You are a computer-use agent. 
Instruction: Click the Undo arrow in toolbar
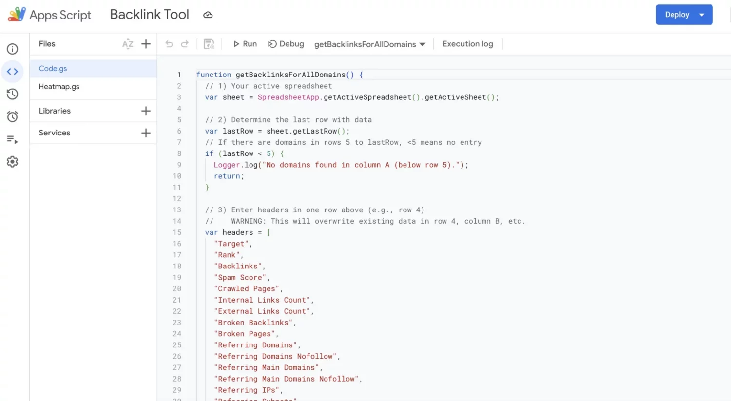[169, 44]
